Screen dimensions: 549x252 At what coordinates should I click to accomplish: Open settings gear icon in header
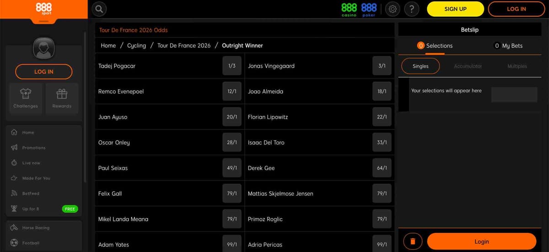[x=393, y=9]
